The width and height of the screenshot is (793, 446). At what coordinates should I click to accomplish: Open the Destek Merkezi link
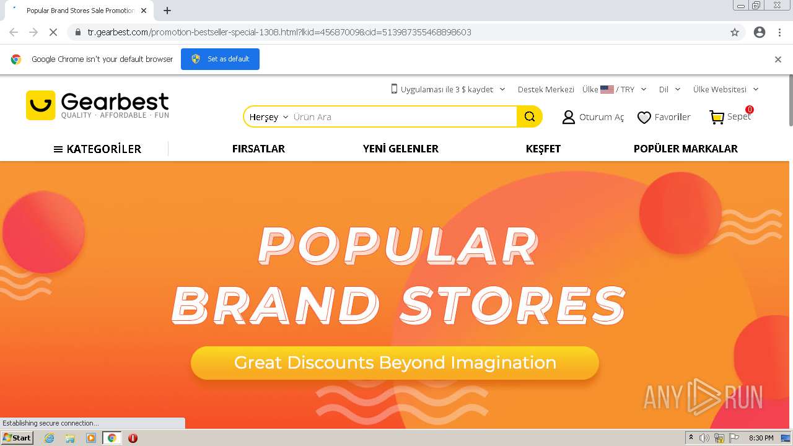pos(546,89)
